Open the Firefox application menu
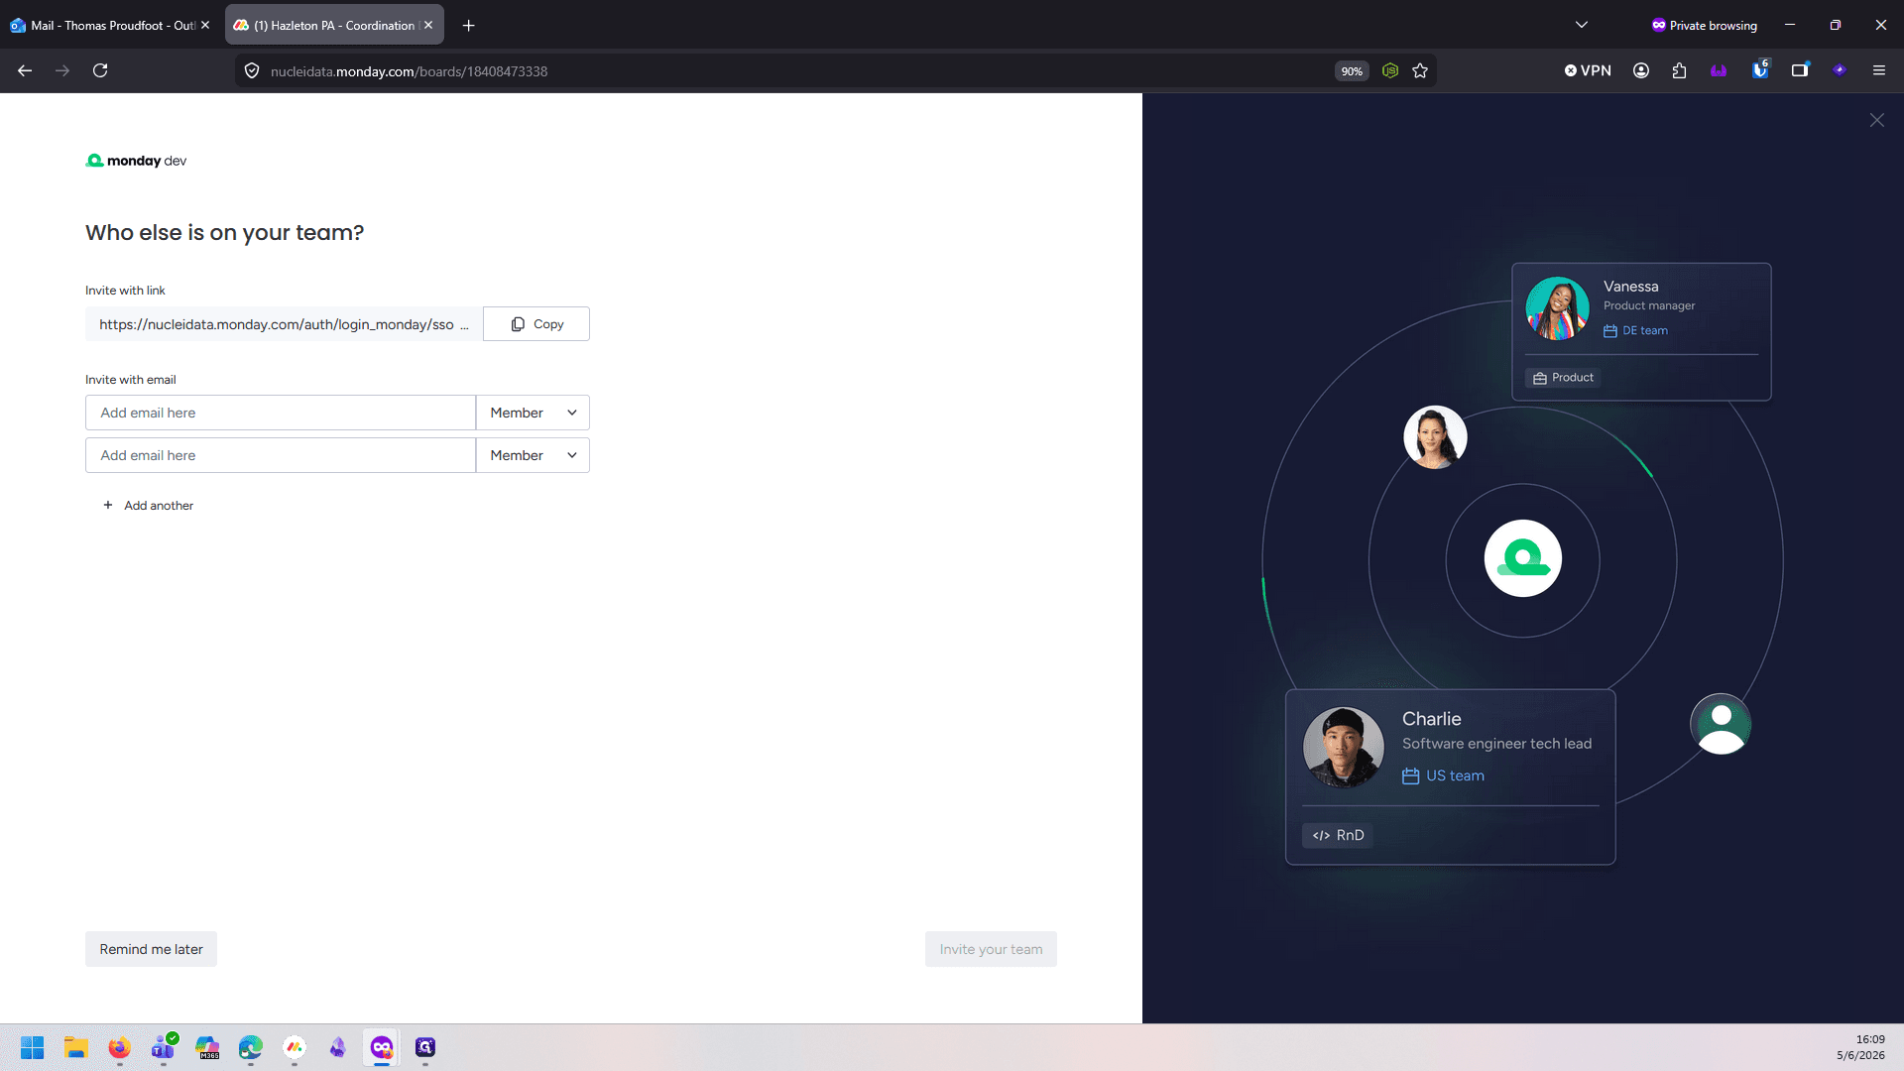1904x1071 pixels. (1879, 70)
